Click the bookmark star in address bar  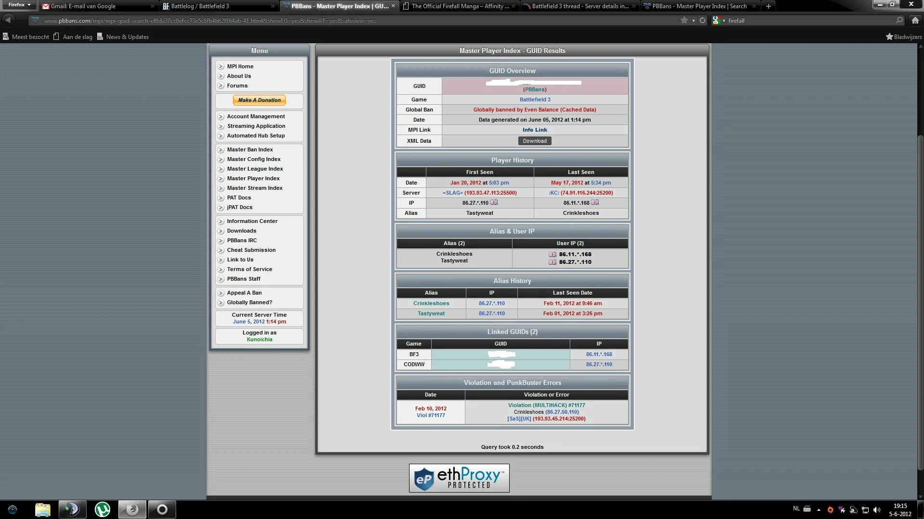(684, 20)
